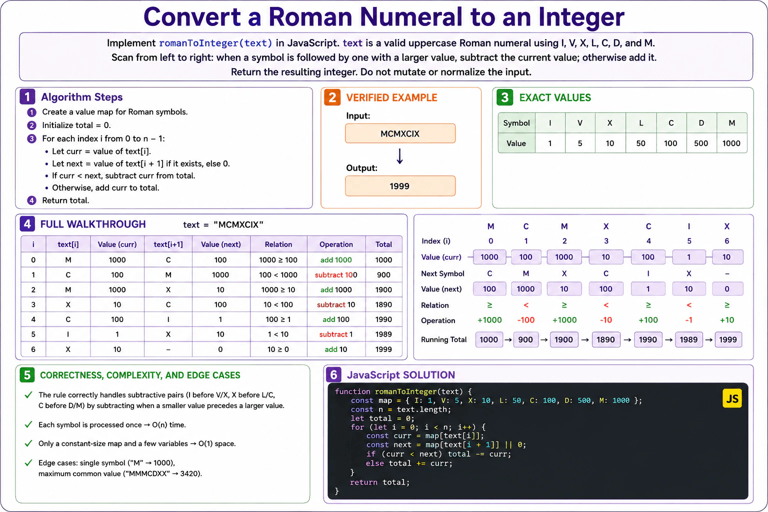Click the 'Symbol' header cell in Exact Values table
The width and height of the screenshot is (768, 512).
(x=516, y=123)
